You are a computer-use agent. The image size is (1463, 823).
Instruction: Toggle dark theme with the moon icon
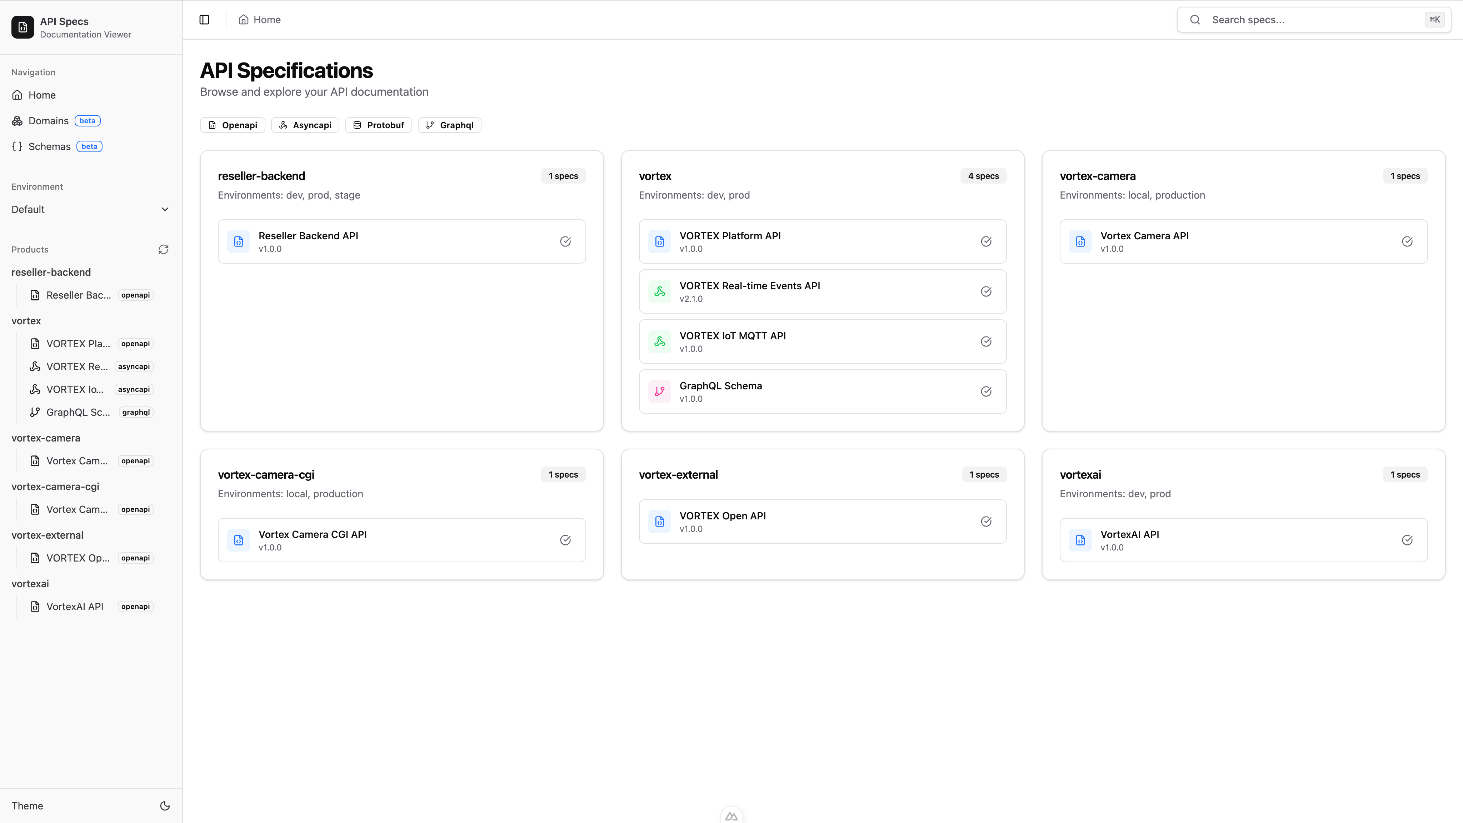[x=164, y=806]
